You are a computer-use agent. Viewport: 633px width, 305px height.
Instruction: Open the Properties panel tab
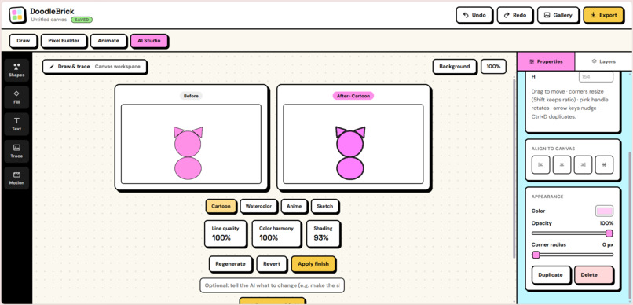point(546,61)
